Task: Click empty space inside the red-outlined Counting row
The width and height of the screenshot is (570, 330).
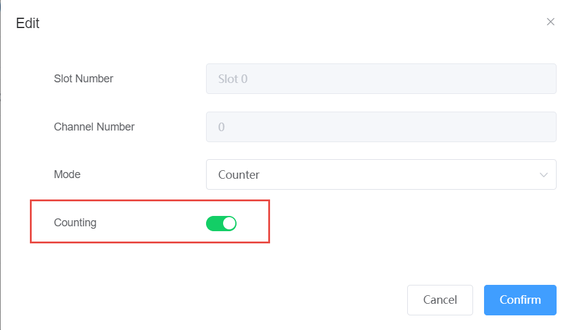Action: tap(152, 223)
